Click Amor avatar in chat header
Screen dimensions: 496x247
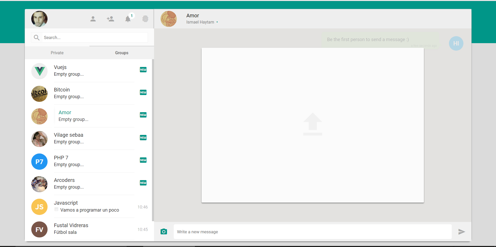(x=169, y=19)
